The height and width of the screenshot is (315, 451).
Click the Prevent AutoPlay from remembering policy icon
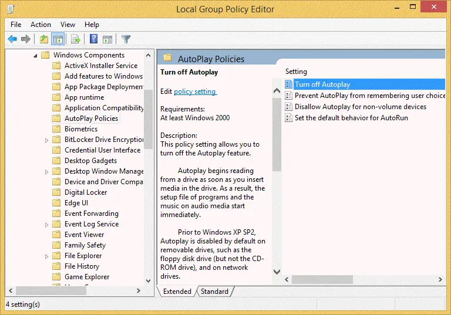[288, 96]
